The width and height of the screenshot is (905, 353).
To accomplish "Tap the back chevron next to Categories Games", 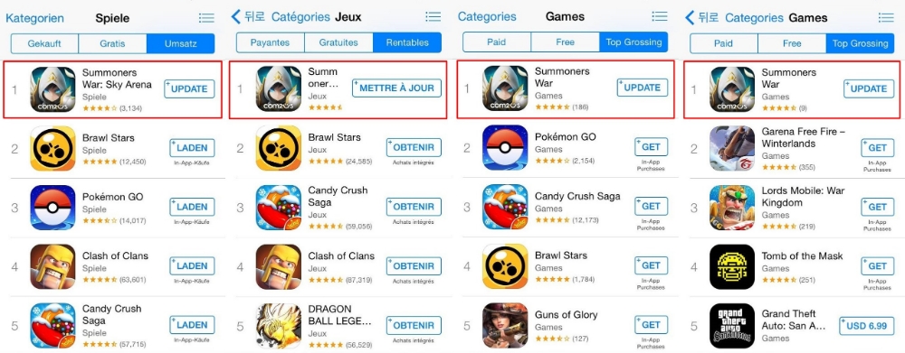I will pos(689,17).
